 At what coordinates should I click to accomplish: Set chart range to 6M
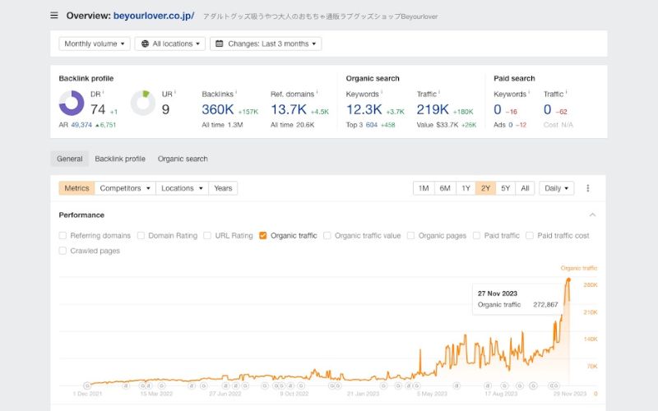(445, 188)
